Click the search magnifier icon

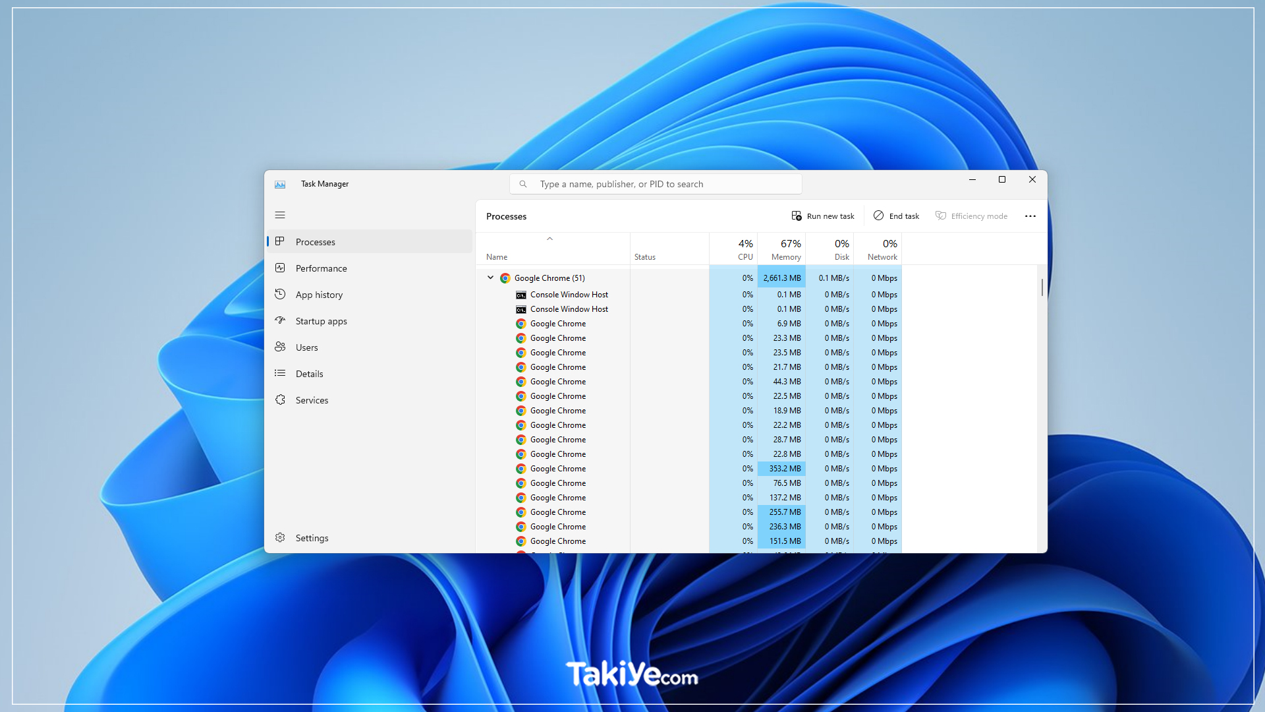523,185
